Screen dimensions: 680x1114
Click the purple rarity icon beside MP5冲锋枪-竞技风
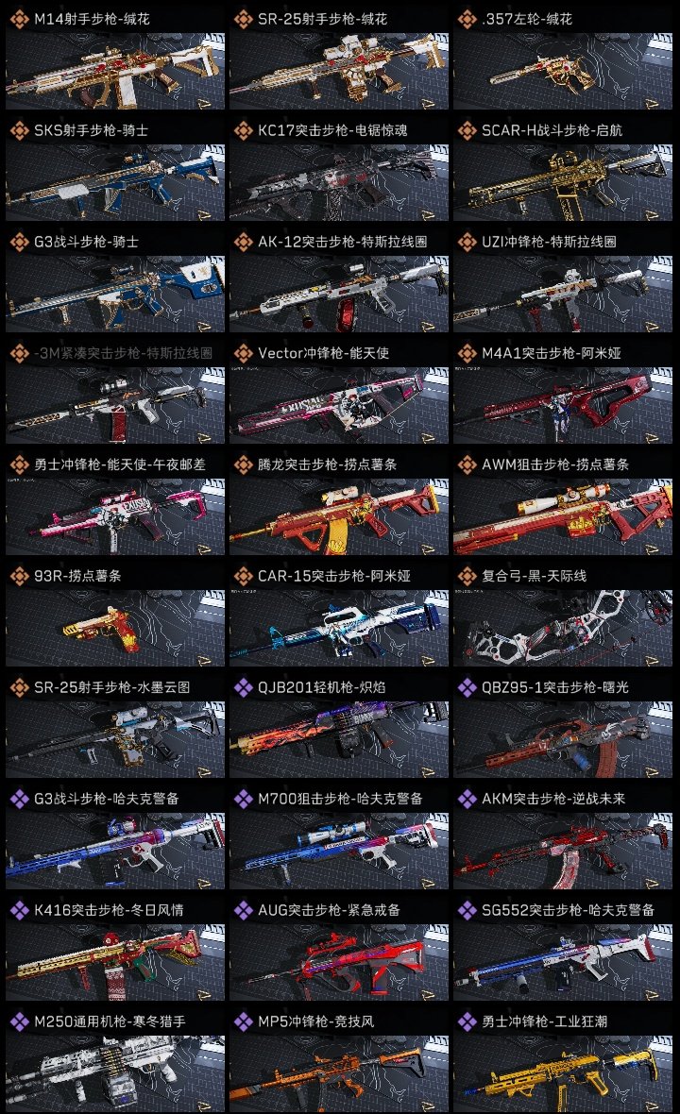point(243,1021)
